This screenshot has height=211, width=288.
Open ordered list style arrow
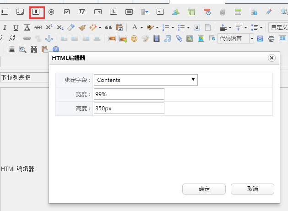pos(173,28)
